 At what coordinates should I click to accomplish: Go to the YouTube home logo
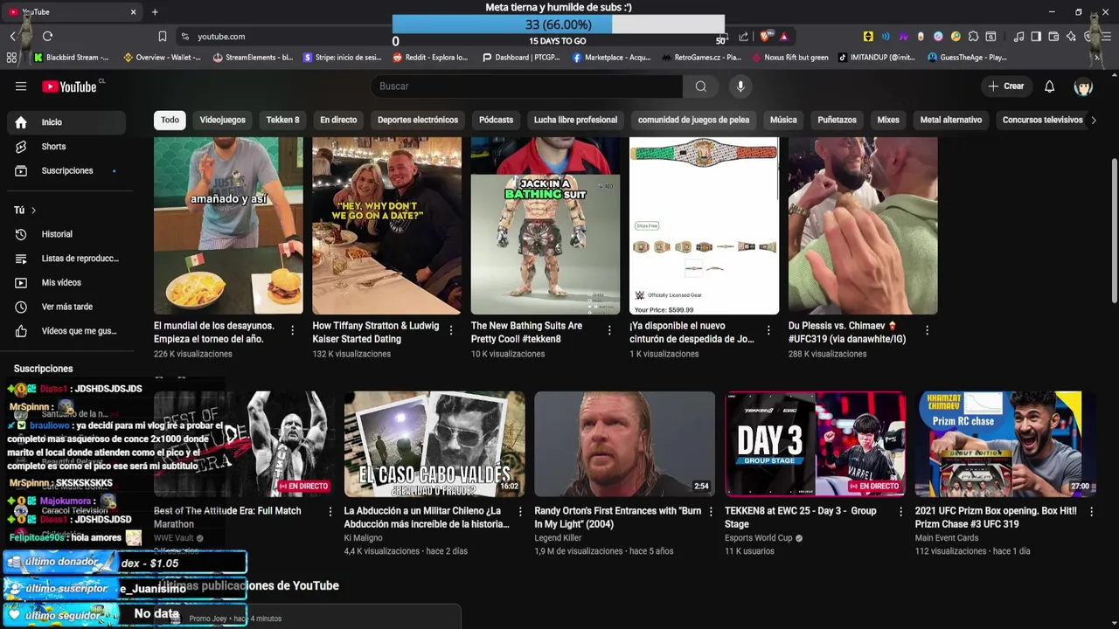pos(70,86)
